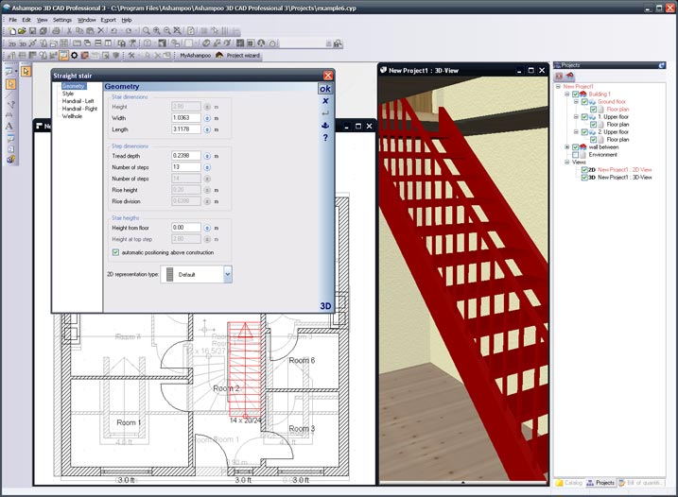This screenshot has width=678, height=497.
Task: Click the MyAshampoo toolbar button
Action: coord(196,56)
